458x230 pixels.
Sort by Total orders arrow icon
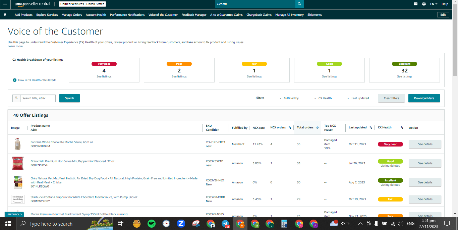(x=317, y=127)
